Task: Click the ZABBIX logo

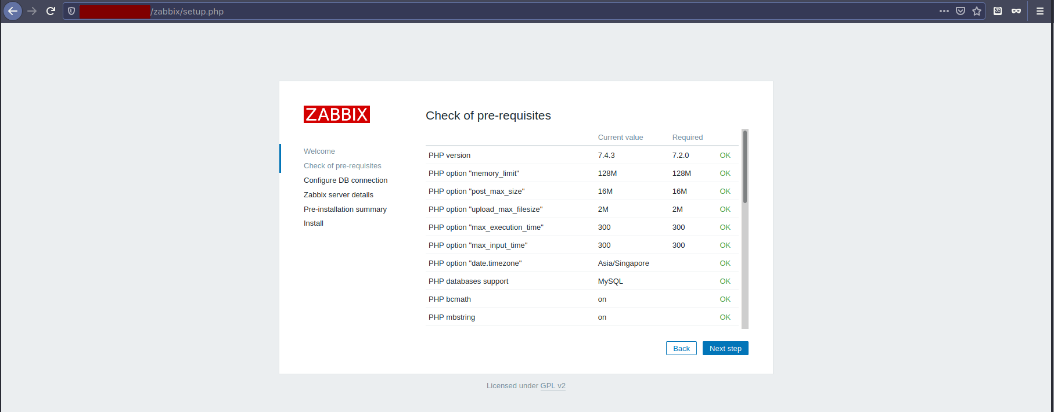Action: (337, 114)
